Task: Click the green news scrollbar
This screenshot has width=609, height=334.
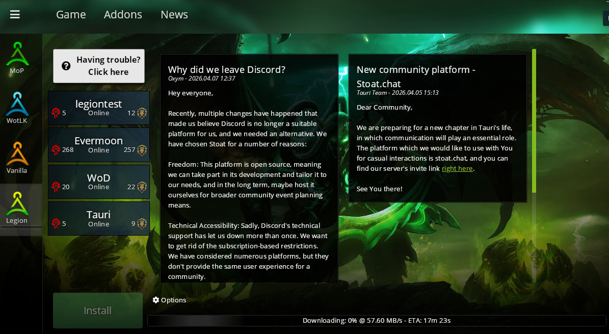Action: [x=534, y=120]
